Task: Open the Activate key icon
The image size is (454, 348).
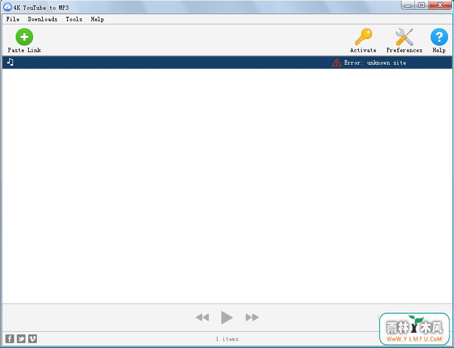Action: pyautogui.click(x=363, y=37)
